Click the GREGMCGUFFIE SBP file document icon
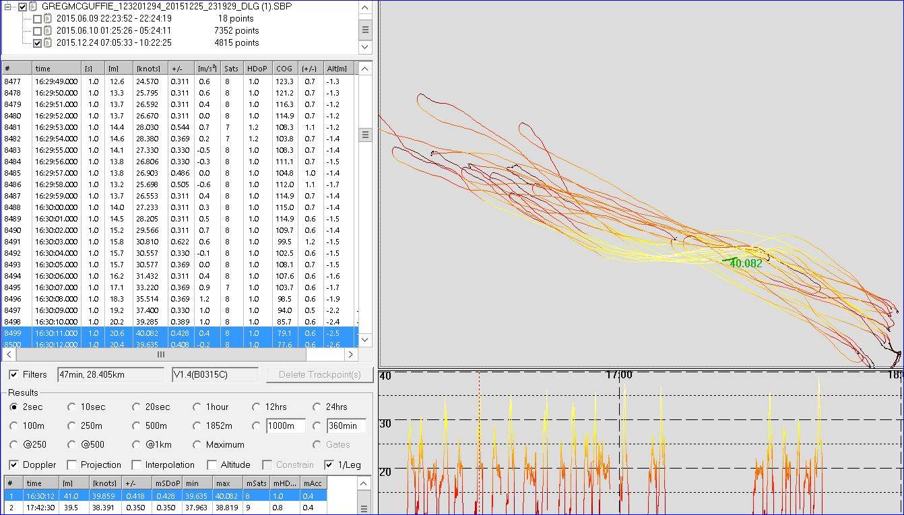This screenshot has width=904, height=515. (33, 7)
